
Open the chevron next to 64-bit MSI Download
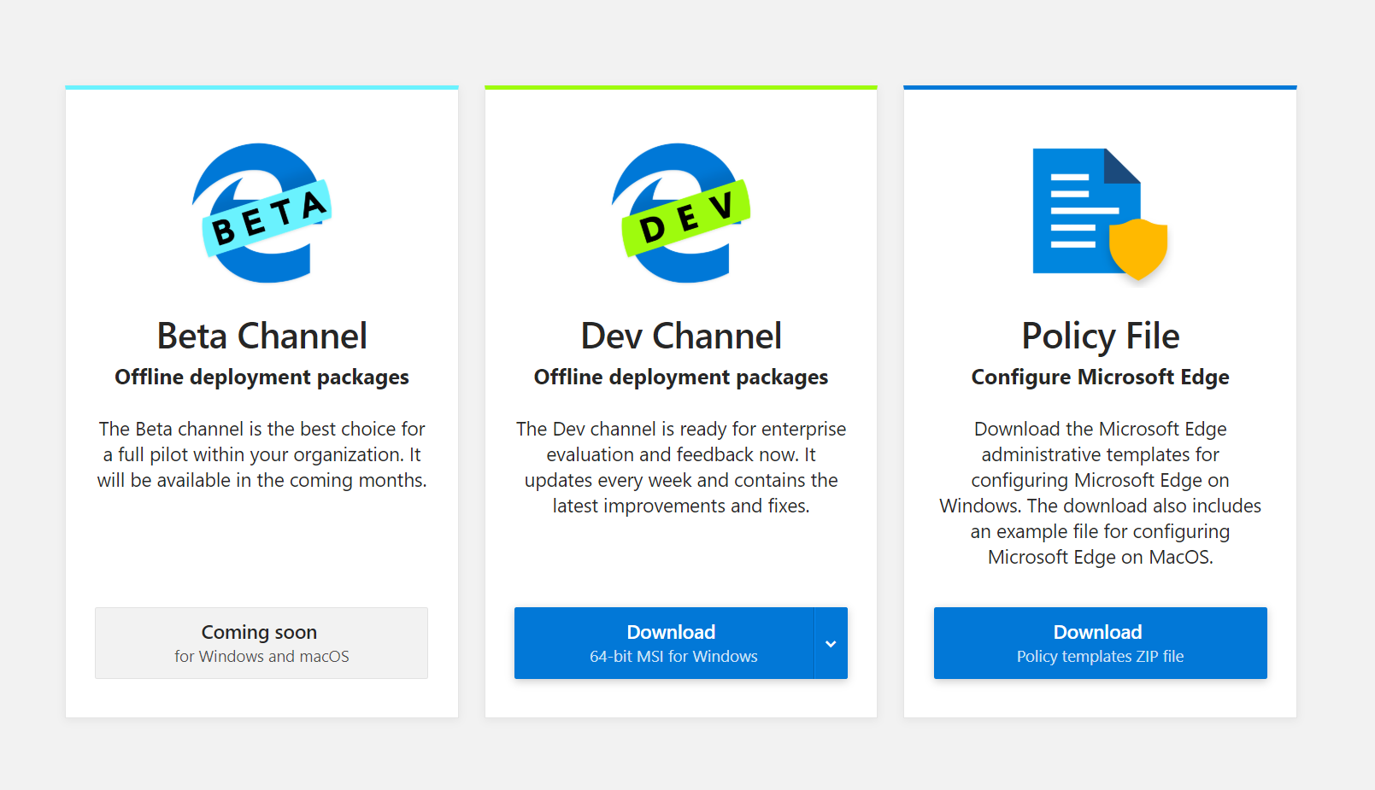(830, 643)
